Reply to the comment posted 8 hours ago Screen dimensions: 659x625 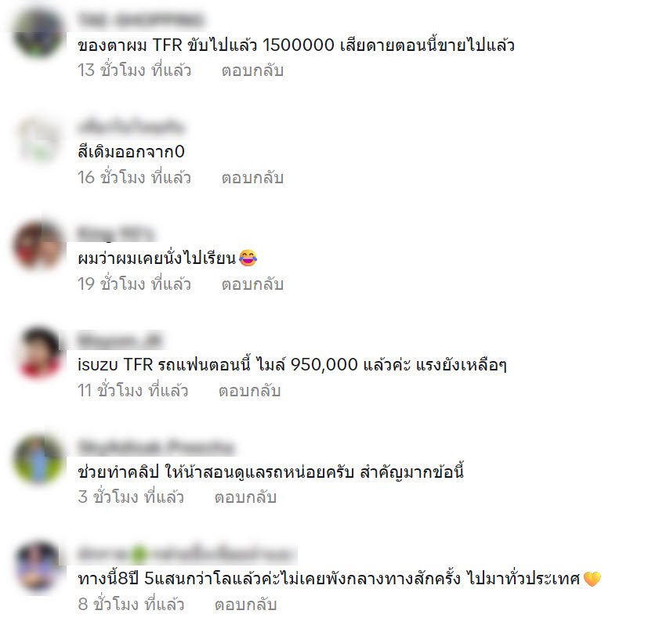pos(246,605)
